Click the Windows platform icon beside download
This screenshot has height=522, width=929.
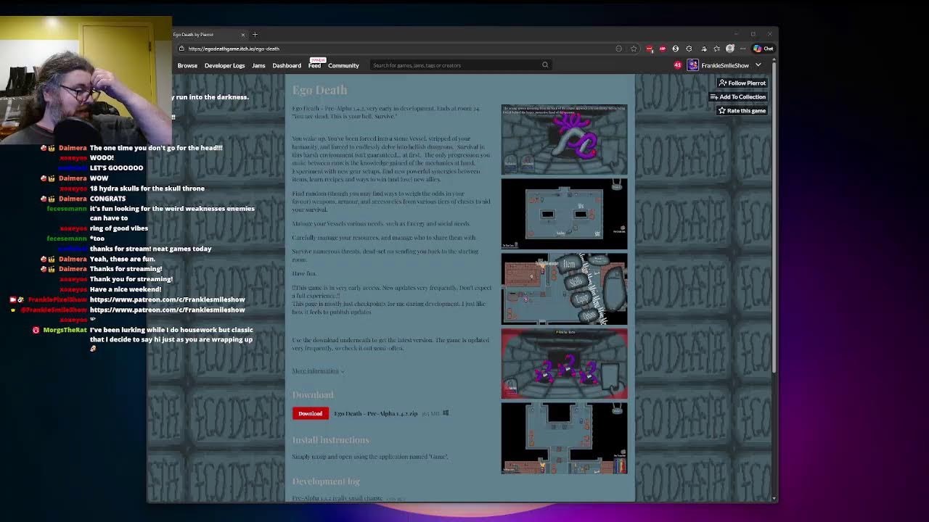pos(446,413)
